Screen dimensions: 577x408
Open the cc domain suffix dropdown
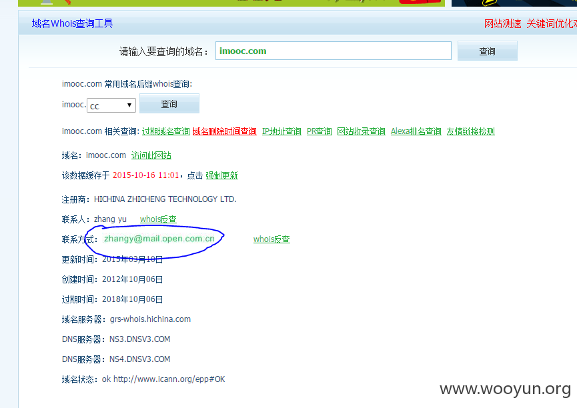coord(111,105)
